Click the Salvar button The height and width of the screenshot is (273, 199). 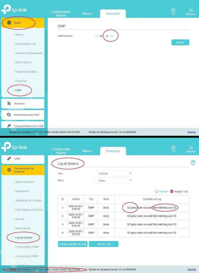pos(180,42)
